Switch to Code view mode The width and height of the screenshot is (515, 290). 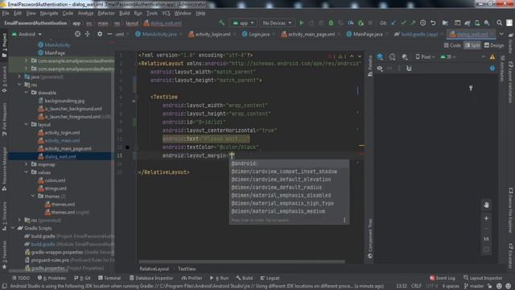point(452,45)
